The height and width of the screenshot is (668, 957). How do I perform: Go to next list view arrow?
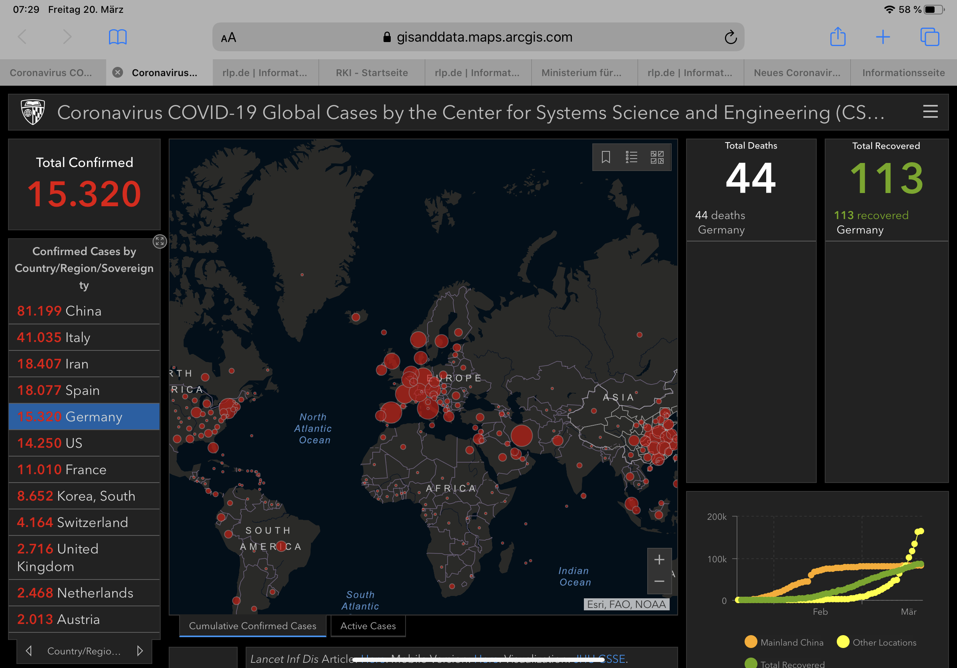coord(139,650)
